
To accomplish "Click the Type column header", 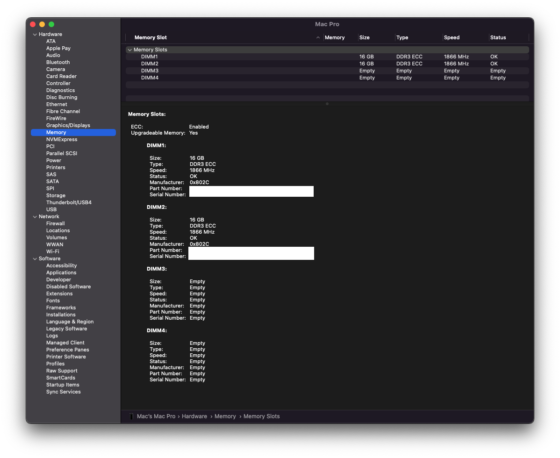I will [402, 37].
